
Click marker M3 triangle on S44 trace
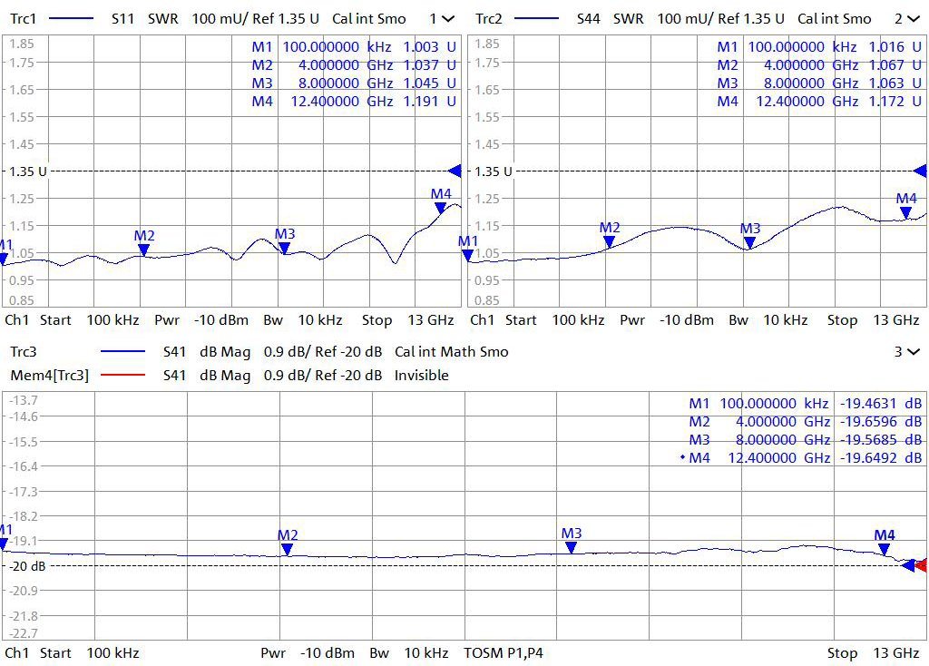(x=749, y=242)
